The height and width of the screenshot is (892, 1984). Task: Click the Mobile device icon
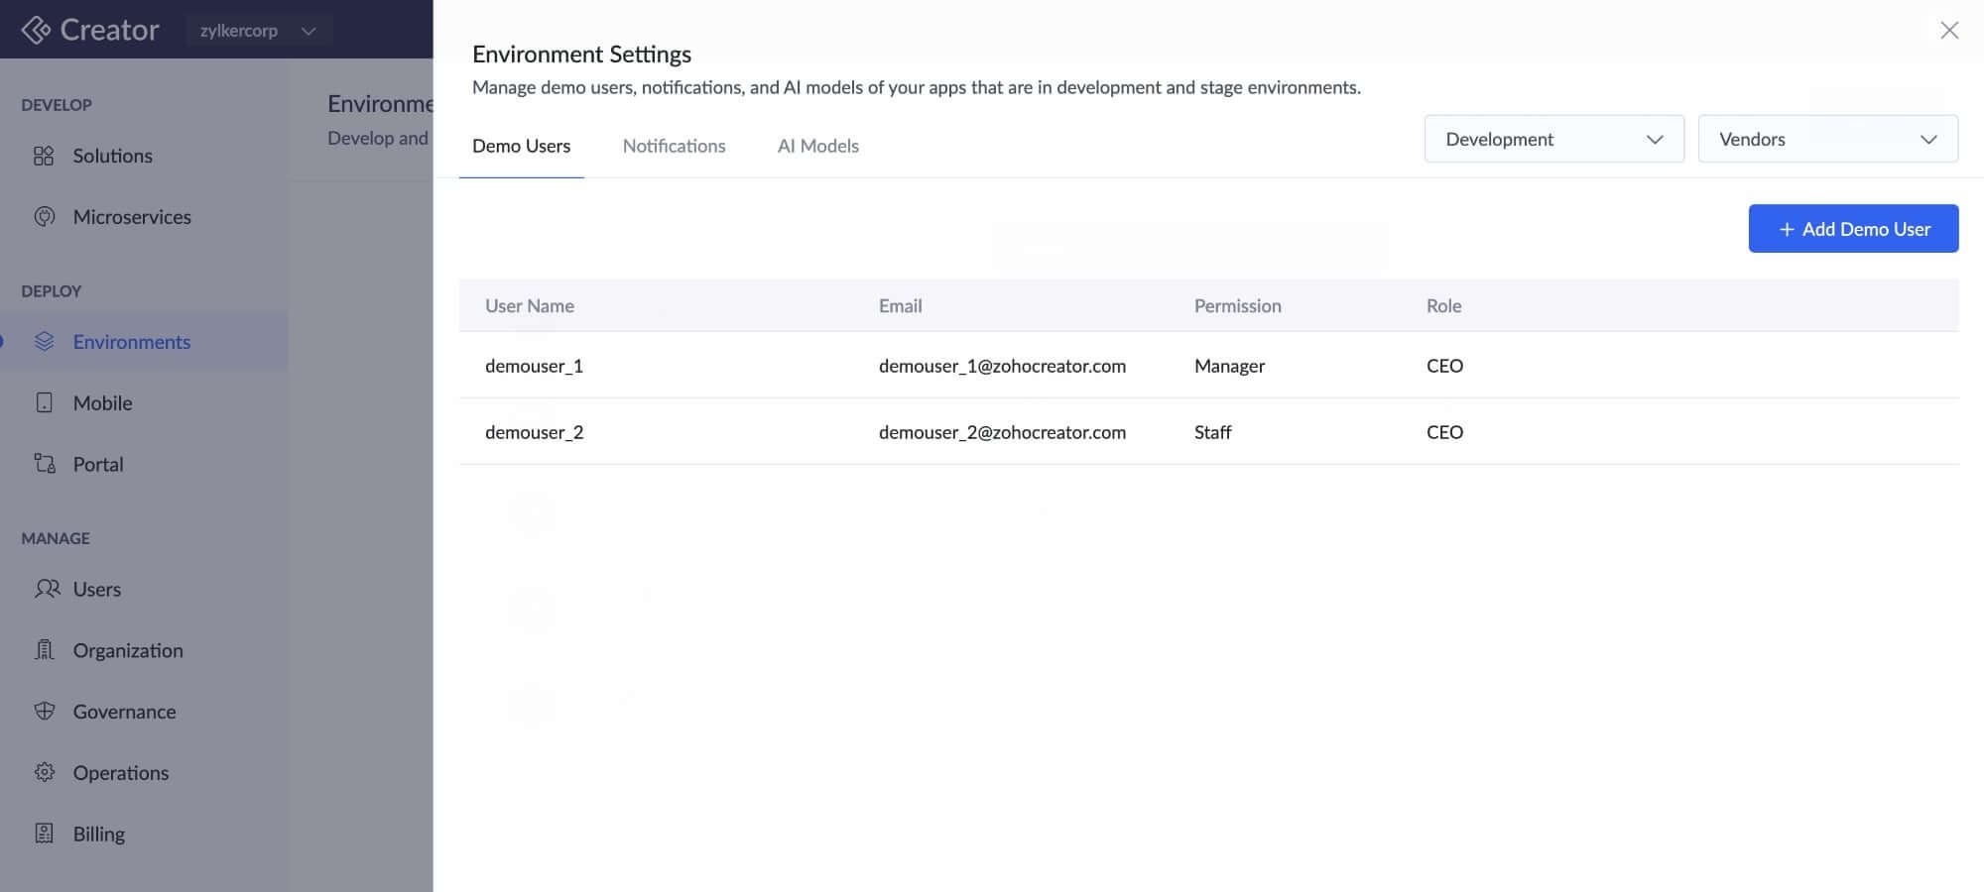(44, 402)
